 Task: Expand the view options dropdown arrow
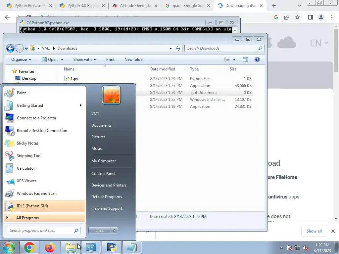[x=234, y=60]
